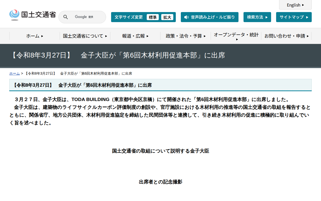Image resolution: width=321 pixels, height=201 pixels.
Task: Open 国土交通省について menu
Action: [85, 36]
